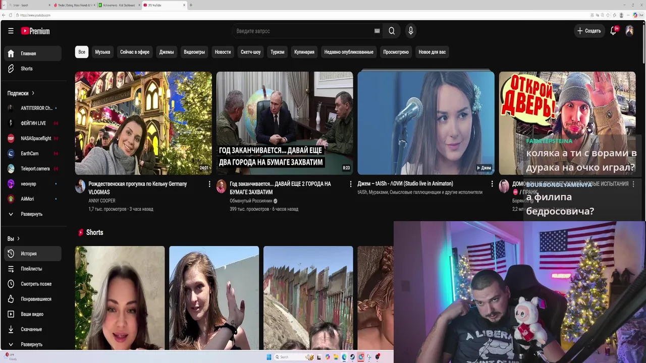This screenshot has width=646, height=363.
Task: Open История in sidebar
Action: coord(33,254)
